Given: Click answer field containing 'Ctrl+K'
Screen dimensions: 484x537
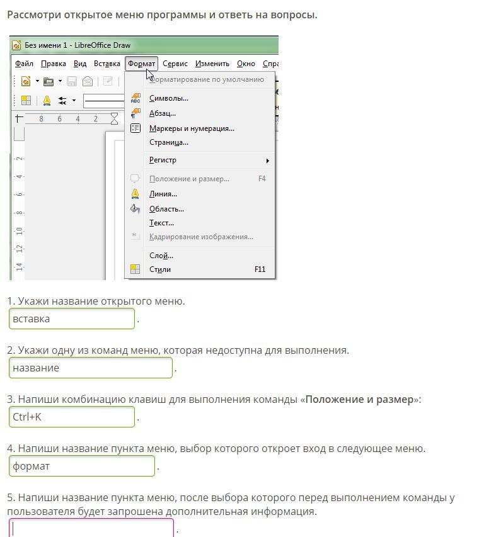Looking at the screenshot, I should click(x=72, y=417).
